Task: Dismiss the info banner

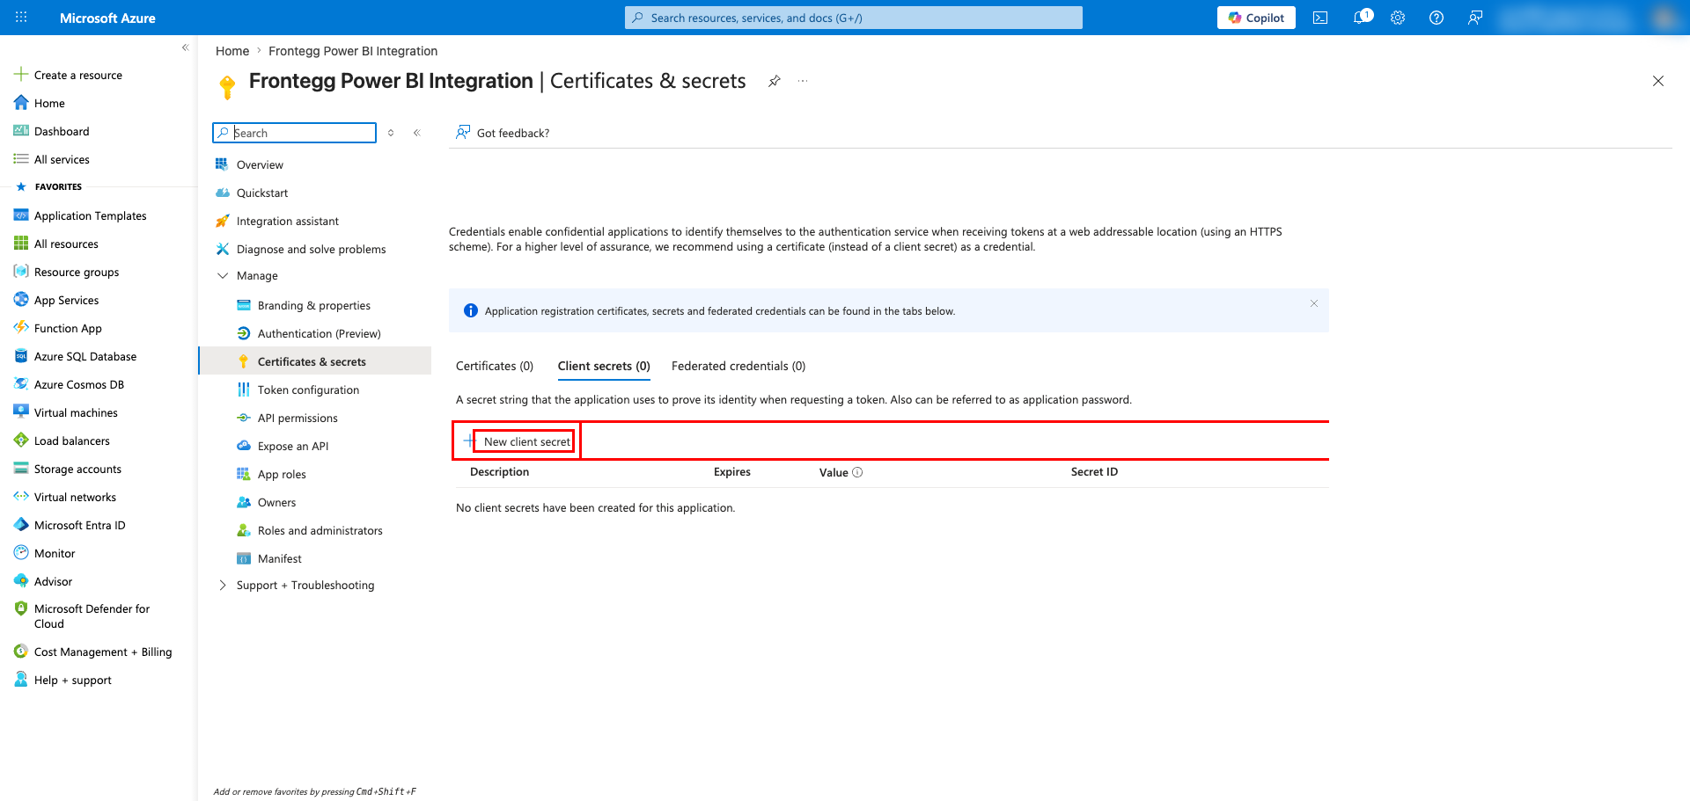Action: [1314, 303]
